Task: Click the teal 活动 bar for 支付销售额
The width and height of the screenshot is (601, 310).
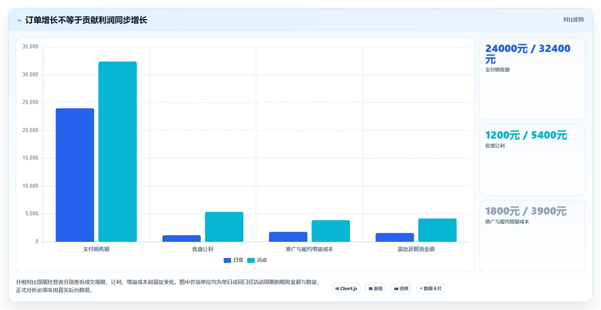Action: pos(117,152)
